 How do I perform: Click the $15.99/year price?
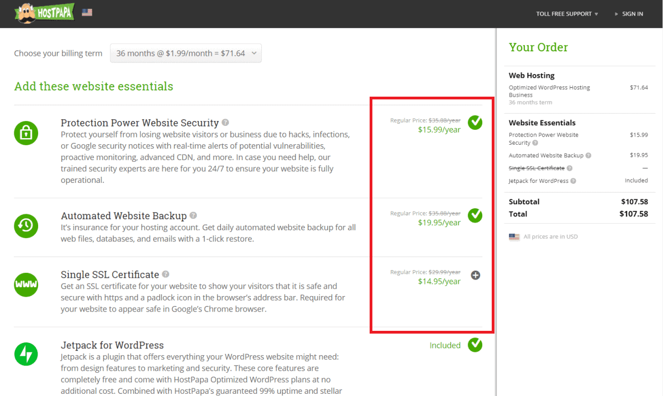439,130
